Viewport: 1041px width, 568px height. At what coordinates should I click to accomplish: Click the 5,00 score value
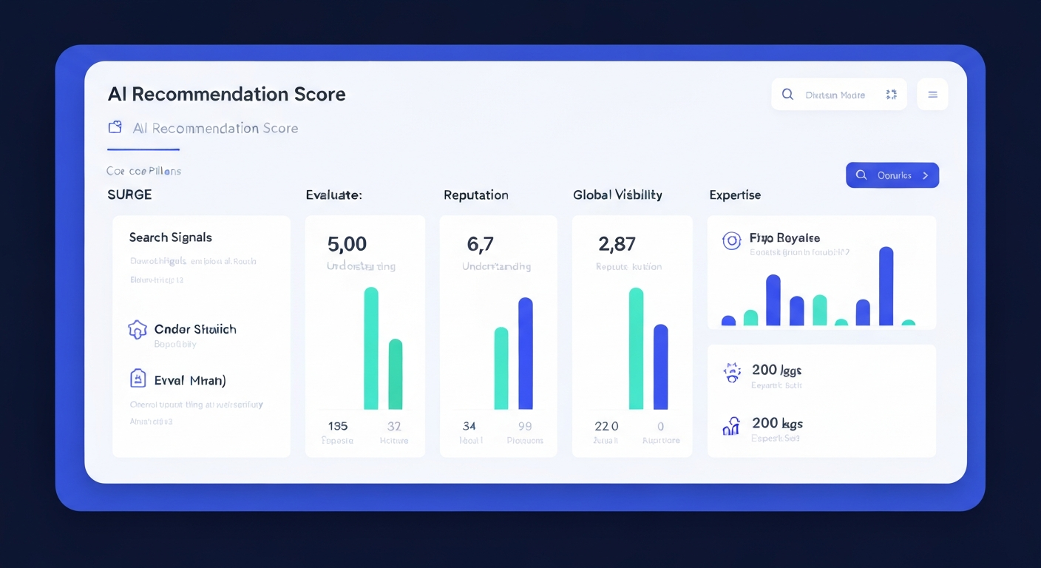tap(347, 243)
